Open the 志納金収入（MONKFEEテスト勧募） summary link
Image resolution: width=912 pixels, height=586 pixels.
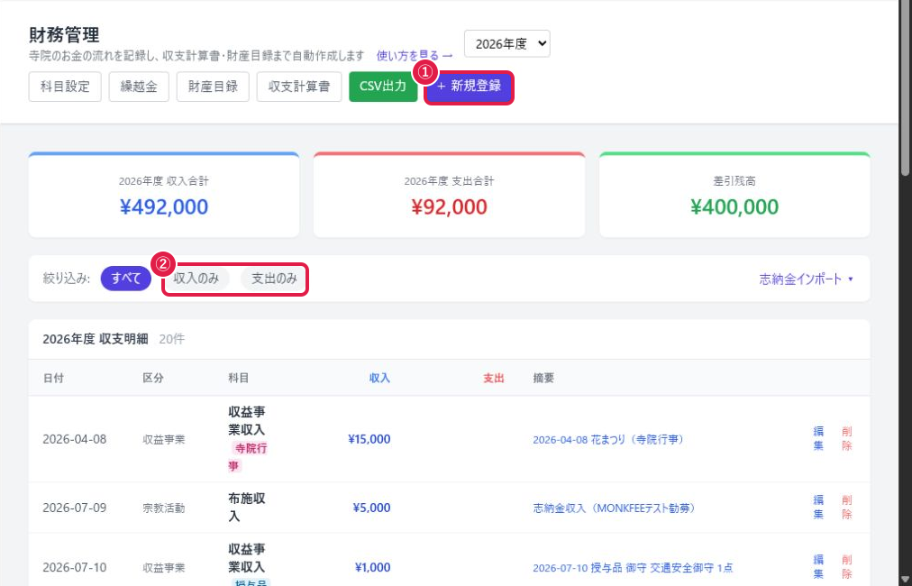pos(615,508)
